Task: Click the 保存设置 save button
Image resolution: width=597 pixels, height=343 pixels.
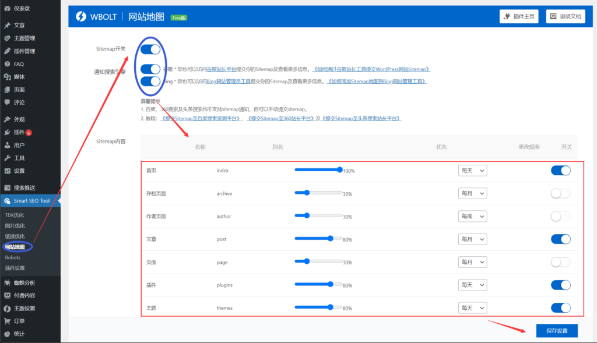Action: tap(556, 331)
